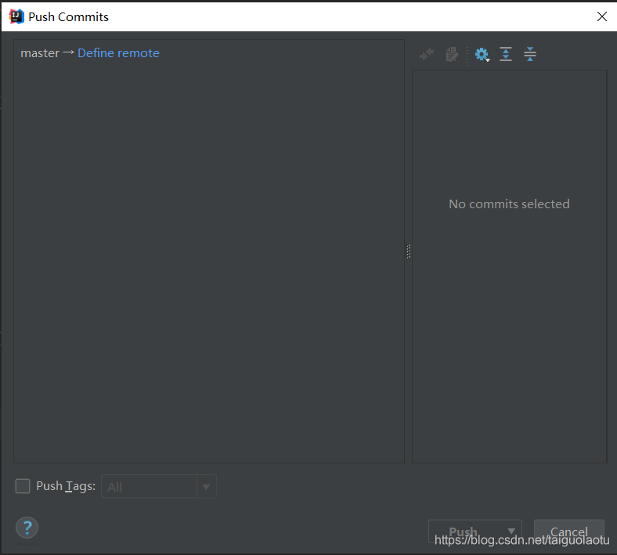Image resolution: width=617 pixels, height=555 pixels.
Task: Click the cherry-pick toolbar icon
Action: coord(427,54)
